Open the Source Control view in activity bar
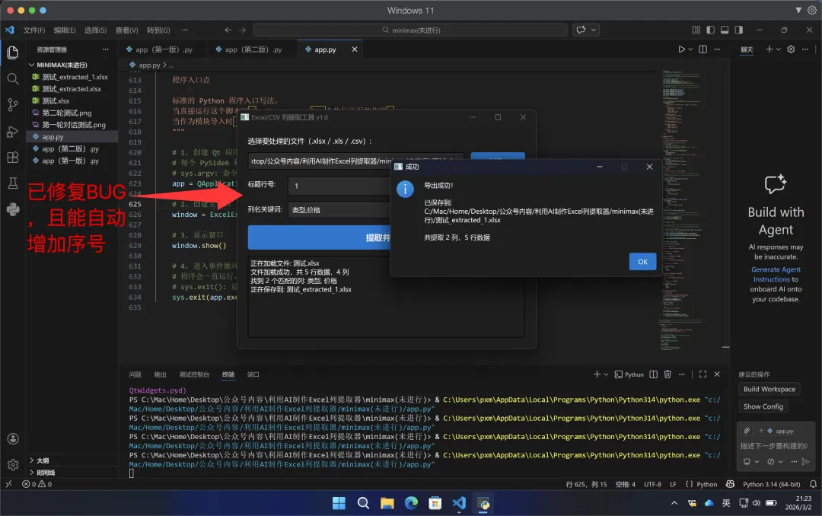Screen dimensions: 822x516 tap(13, 105)
